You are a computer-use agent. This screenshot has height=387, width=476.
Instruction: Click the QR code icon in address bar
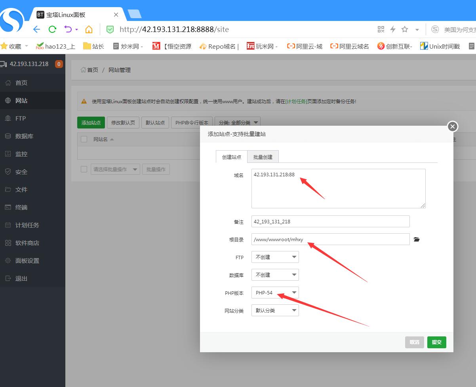pos(381,29)
